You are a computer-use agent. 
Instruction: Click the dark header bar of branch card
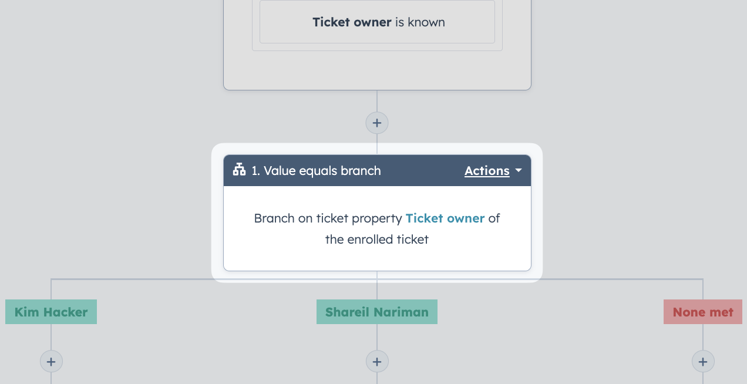[x=377, y=171]
